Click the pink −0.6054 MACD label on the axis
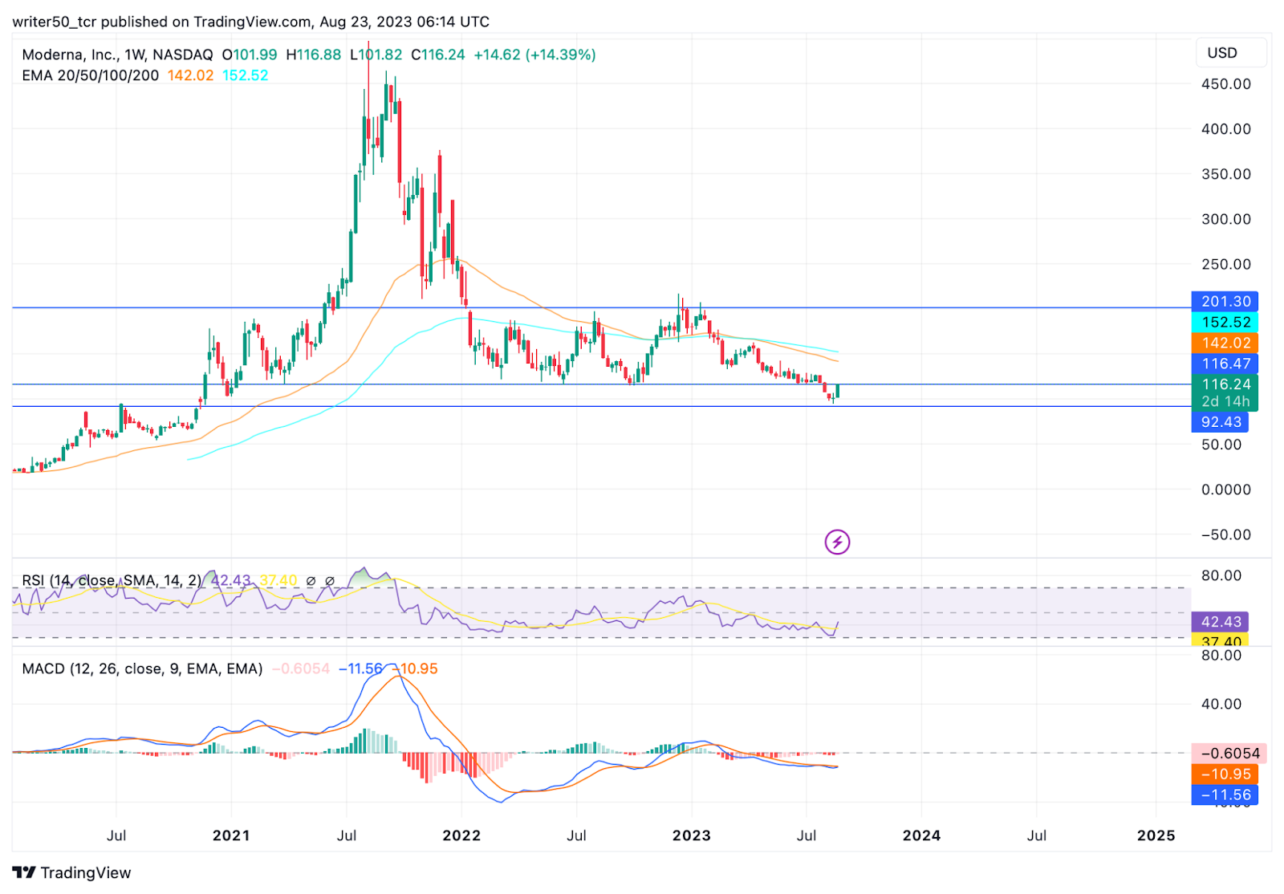The height and width of the screenshot is (894, 1284). point(1229,754)
